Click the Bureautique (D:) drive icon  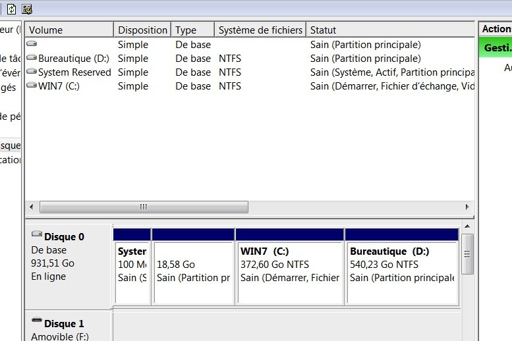(32, 58)
